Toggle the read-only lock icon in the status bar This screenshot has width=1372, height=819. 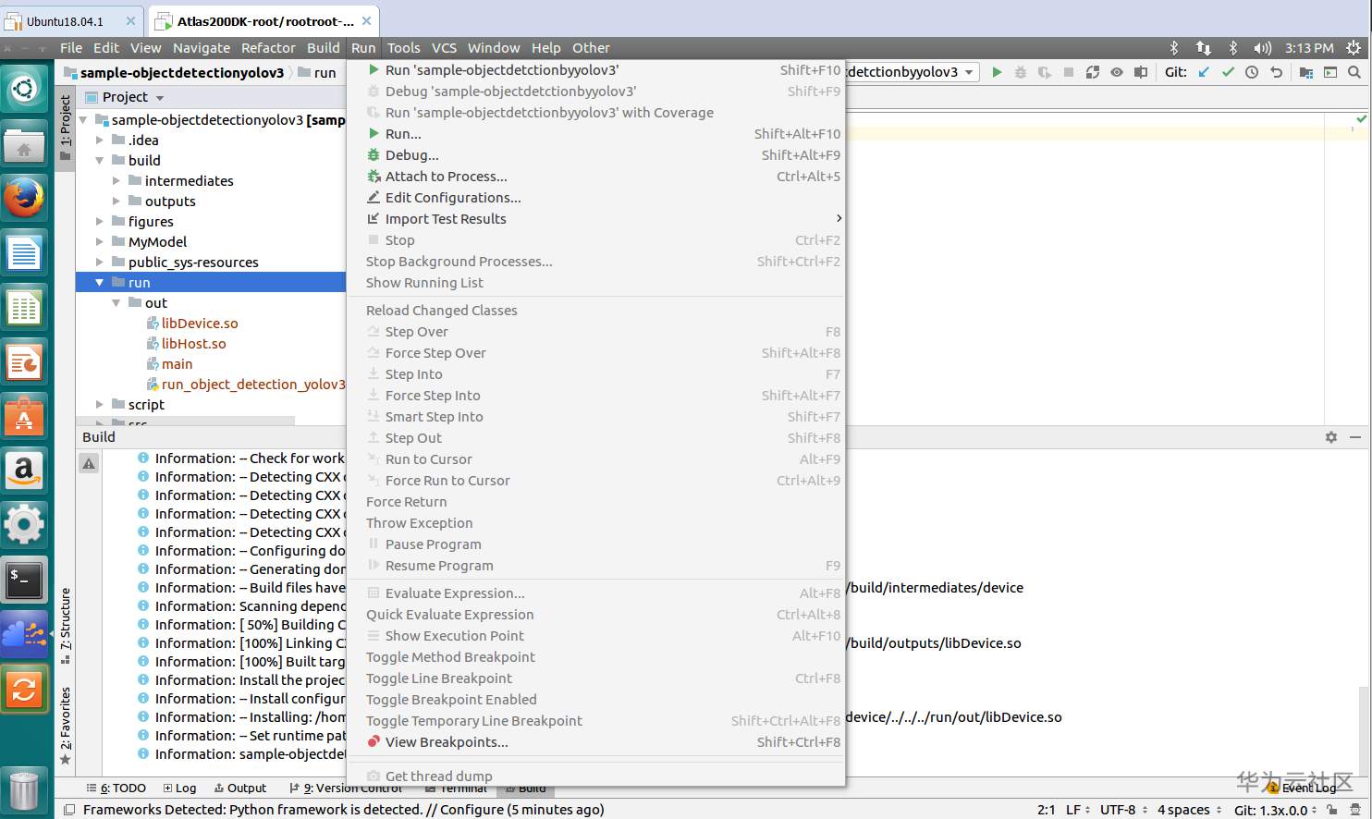[x=1332, y=810]
